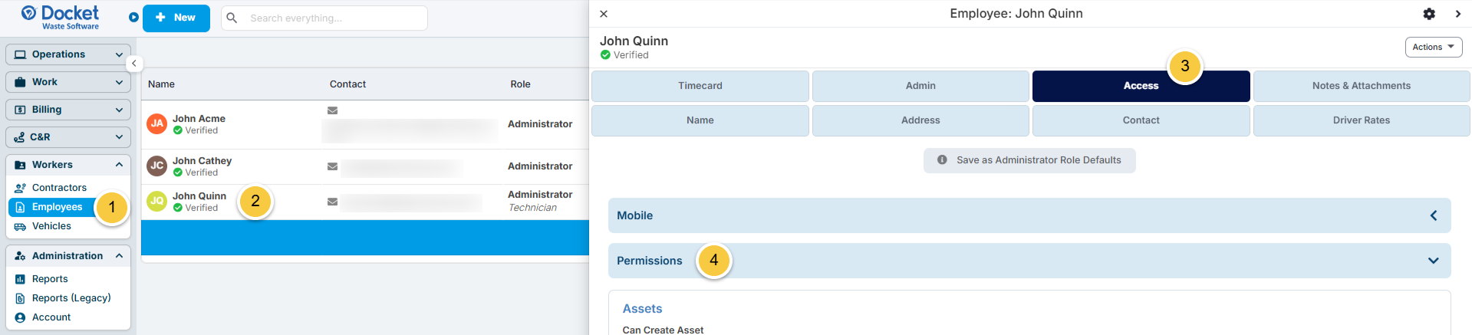This screenshot has width=1472, height=335.
Task: Click the Docket Waste Software logo
Action: tap(61, 17)
